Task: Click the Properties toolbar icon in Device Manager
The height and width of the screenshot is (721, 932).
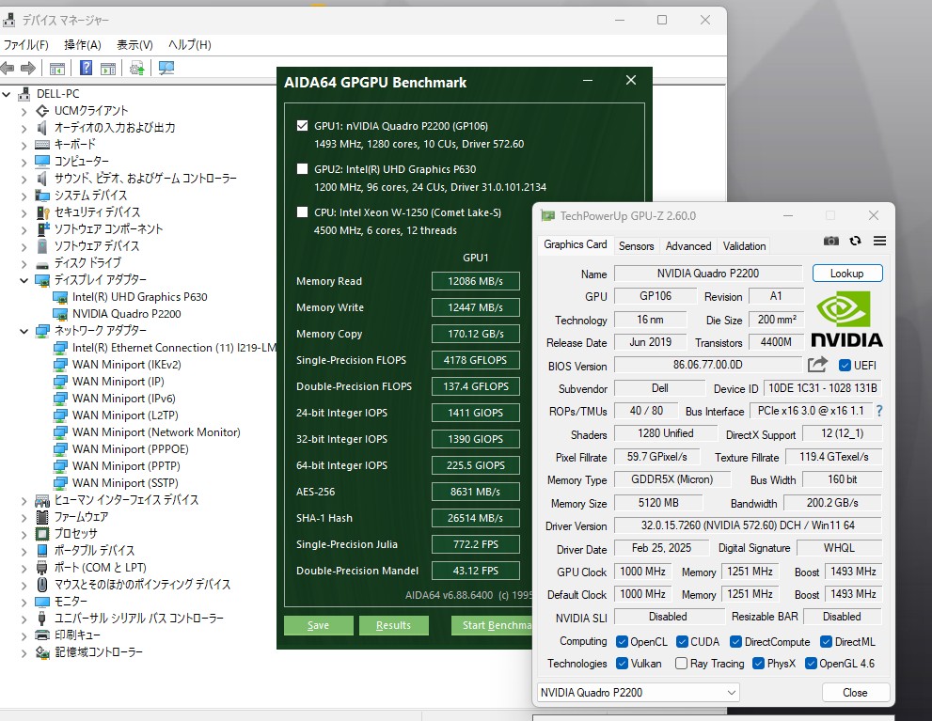Action: 108,69
